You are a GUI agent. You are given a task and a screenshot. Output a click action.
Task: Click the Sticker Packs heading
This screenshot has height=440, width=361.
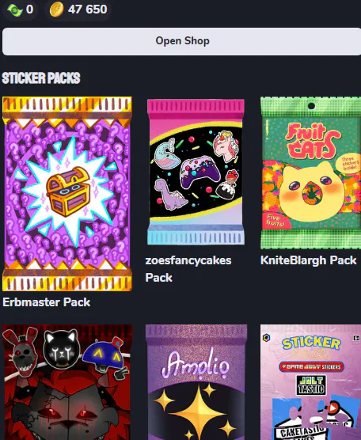click(41, 78)
